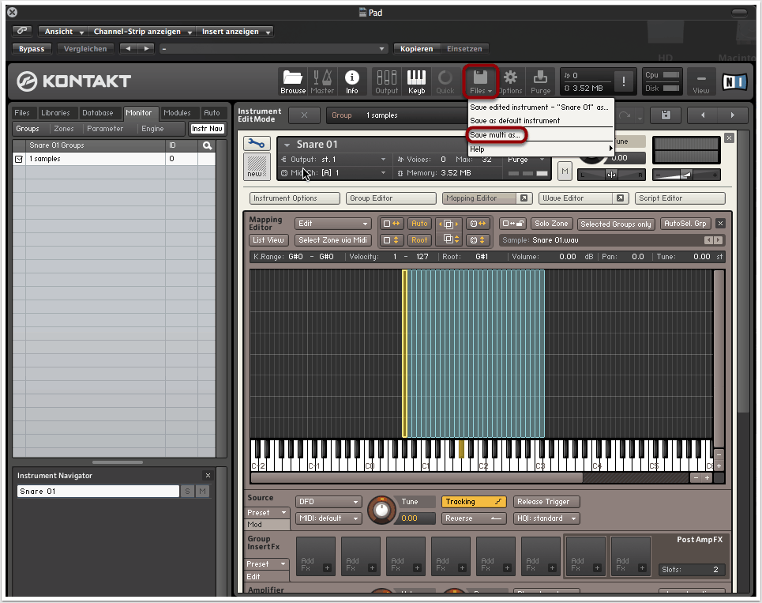Open the Info panel icon
This screenshot has width=762, height=603.
tap(352, 81)
